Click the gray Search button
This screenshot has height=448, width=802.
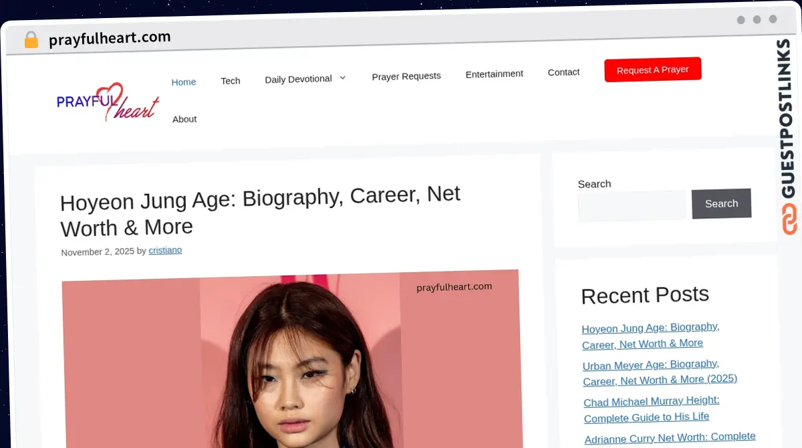point(721,203)
